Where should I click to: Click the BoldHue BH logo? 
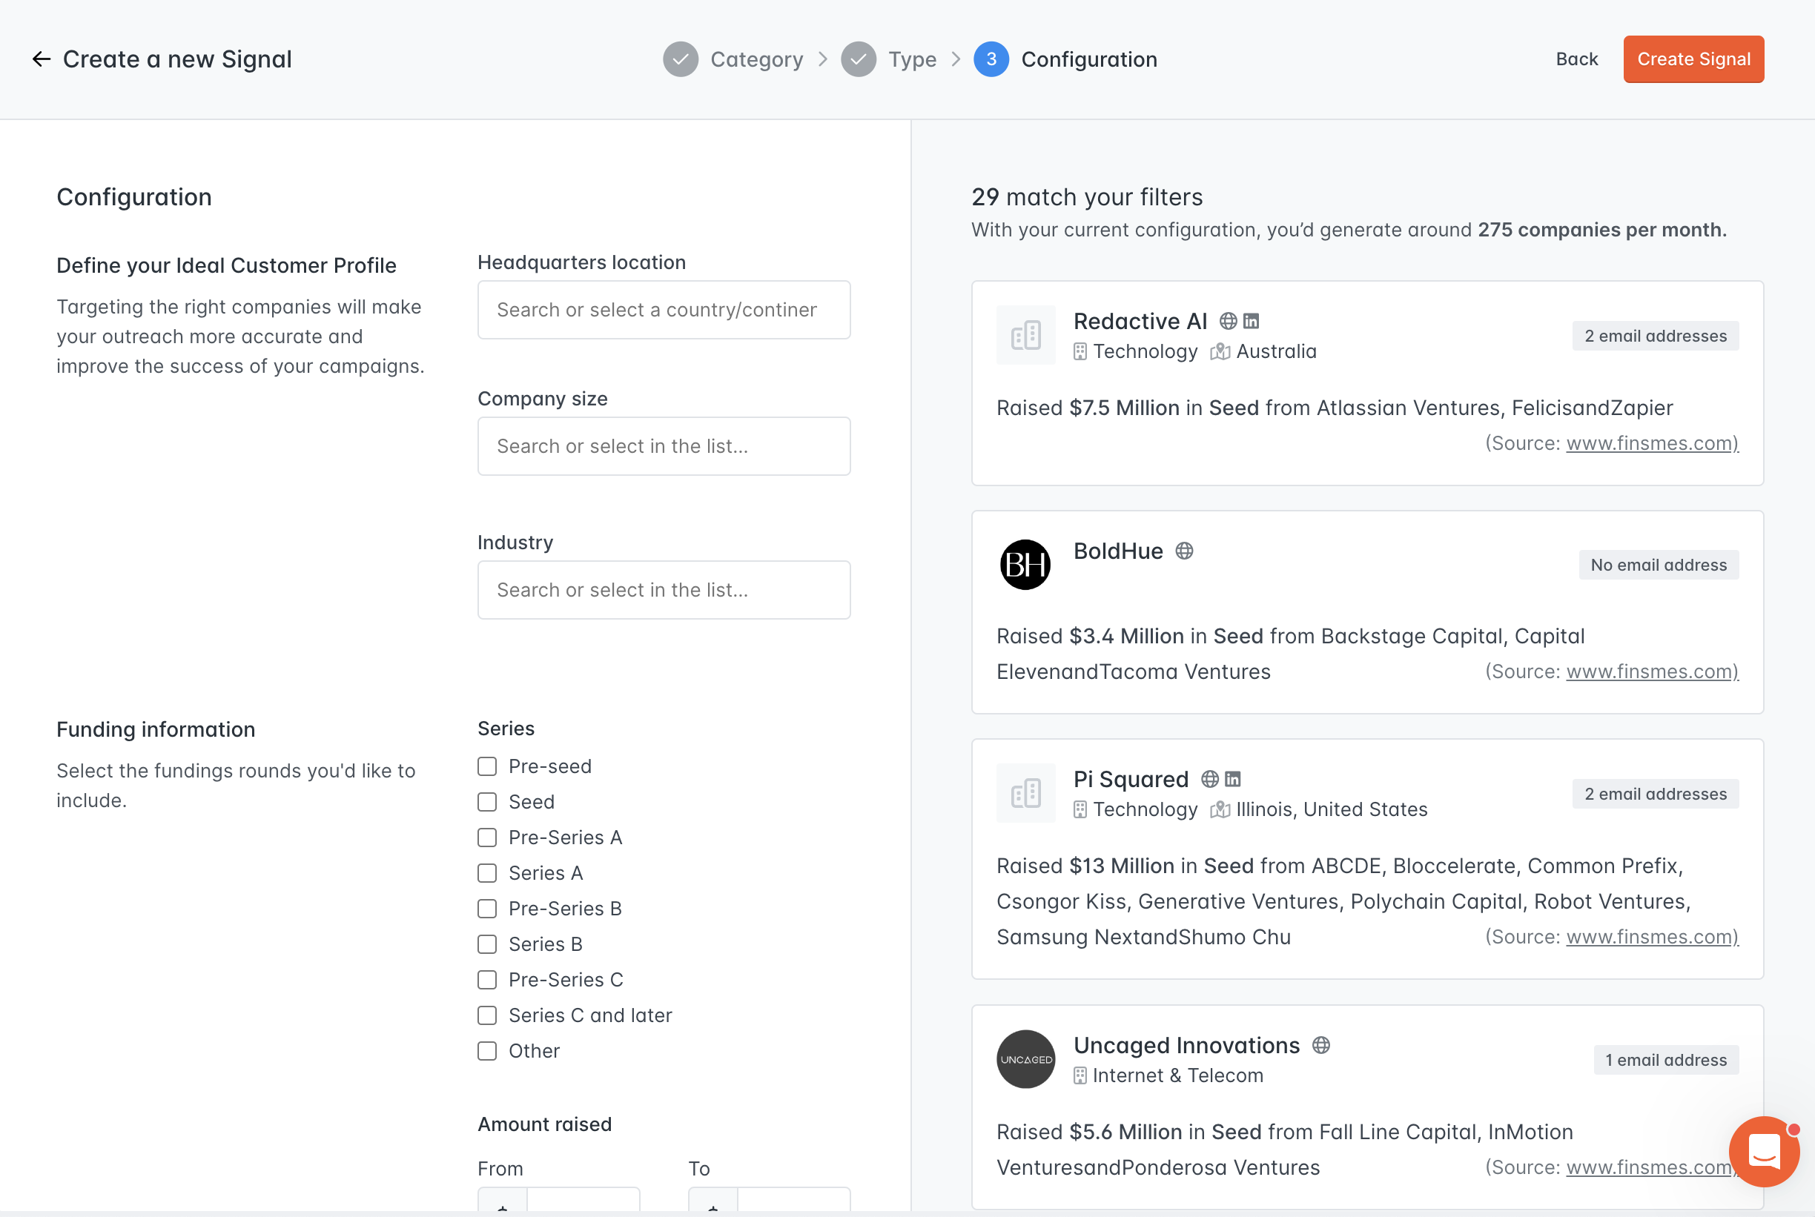(x=1025, y=564)
